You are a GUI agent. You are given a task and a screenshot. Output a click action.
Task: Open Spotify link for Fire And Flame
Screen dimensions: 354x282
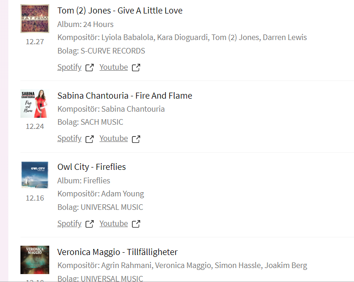pos(69,138)
